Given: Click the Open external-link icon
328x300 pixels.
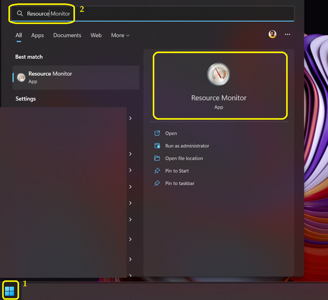Looking at the screenshot, I should tap(157, 133).
